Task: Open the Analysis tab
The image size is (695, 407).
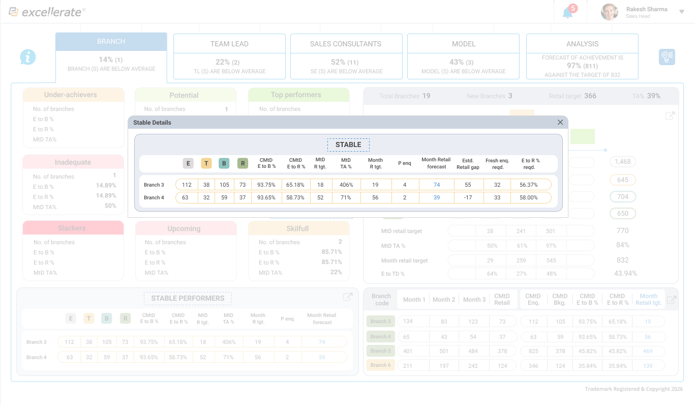Action: 582,56
